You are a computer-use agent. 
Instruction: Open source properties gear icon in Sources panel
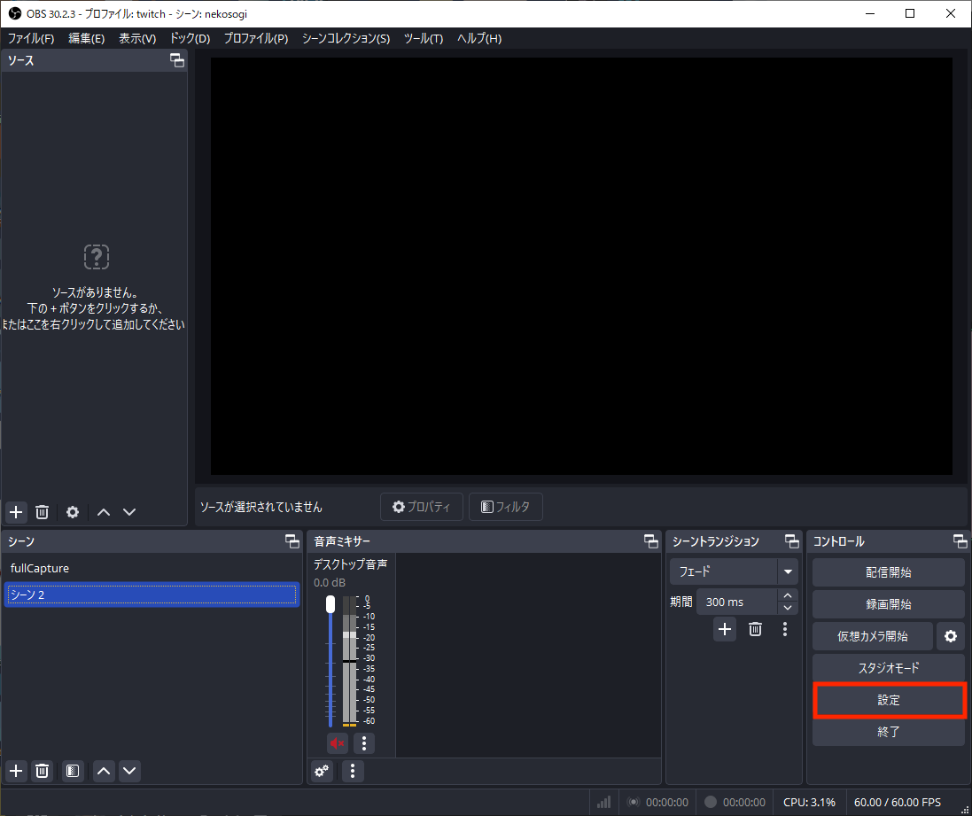coord(73,512)
